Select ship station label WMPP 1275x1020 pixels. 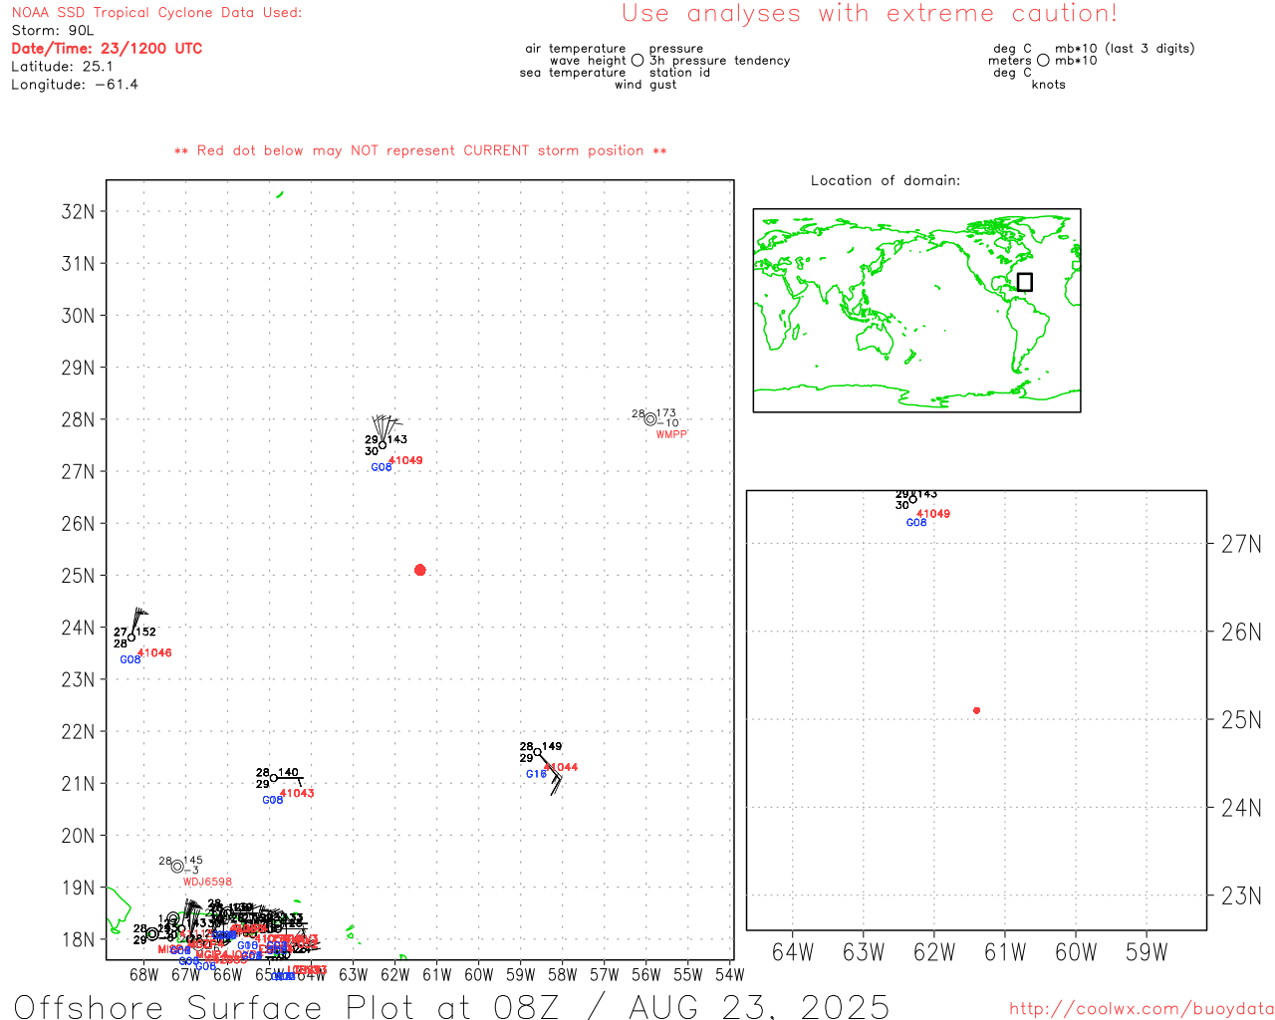pyautogui.click(x=671, y=434)
